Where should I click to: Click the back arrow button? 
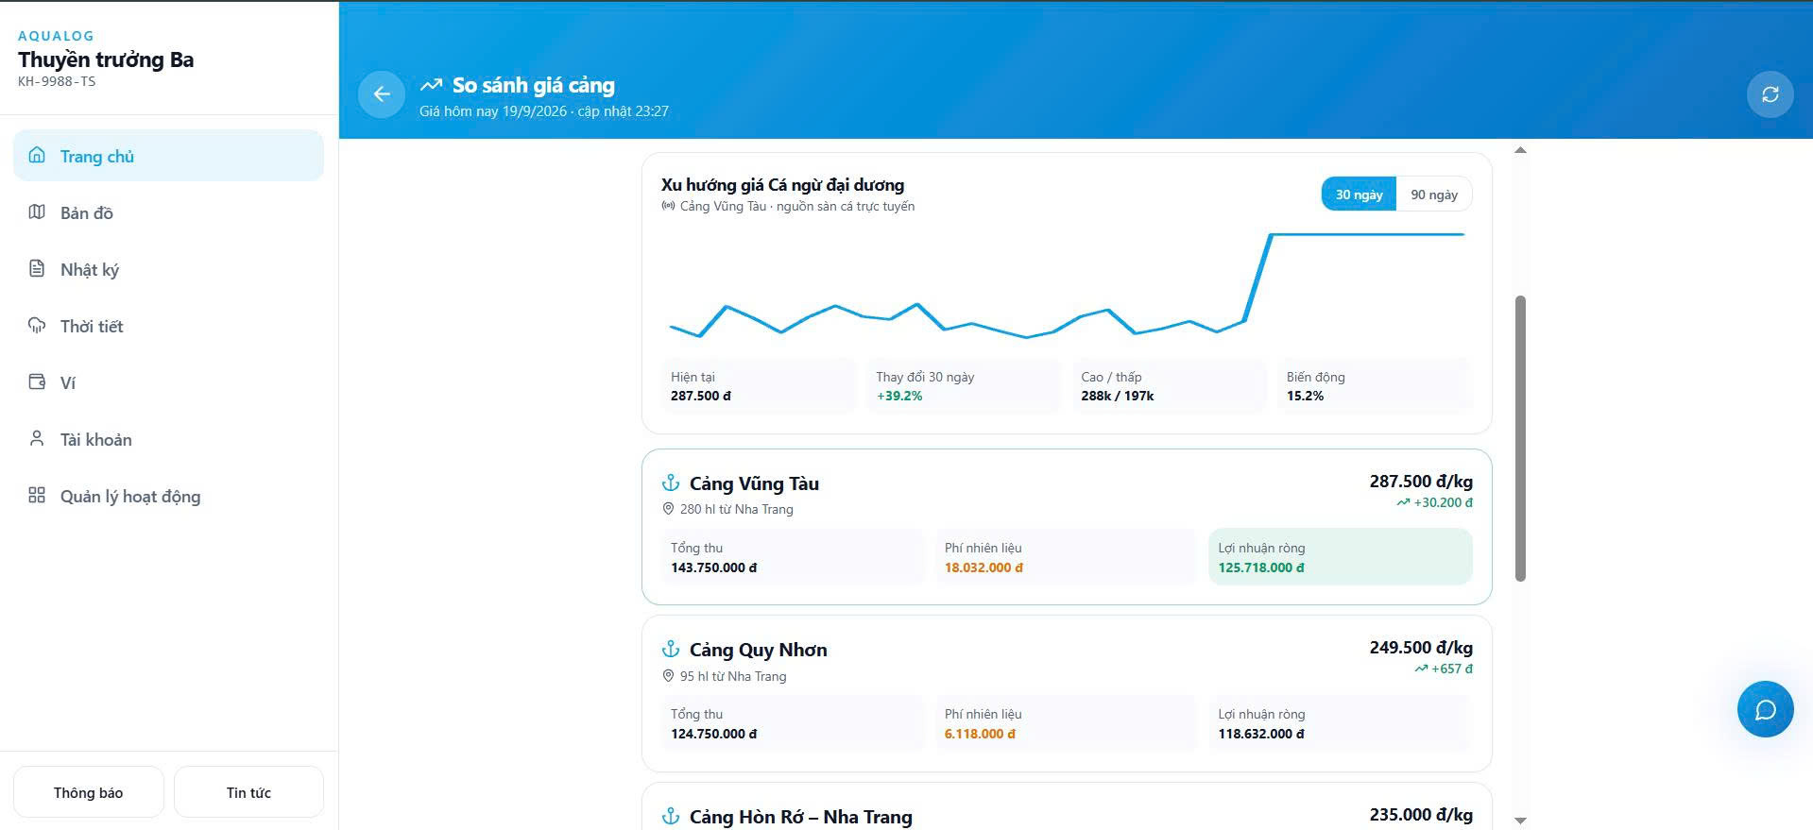click(382, 94)
